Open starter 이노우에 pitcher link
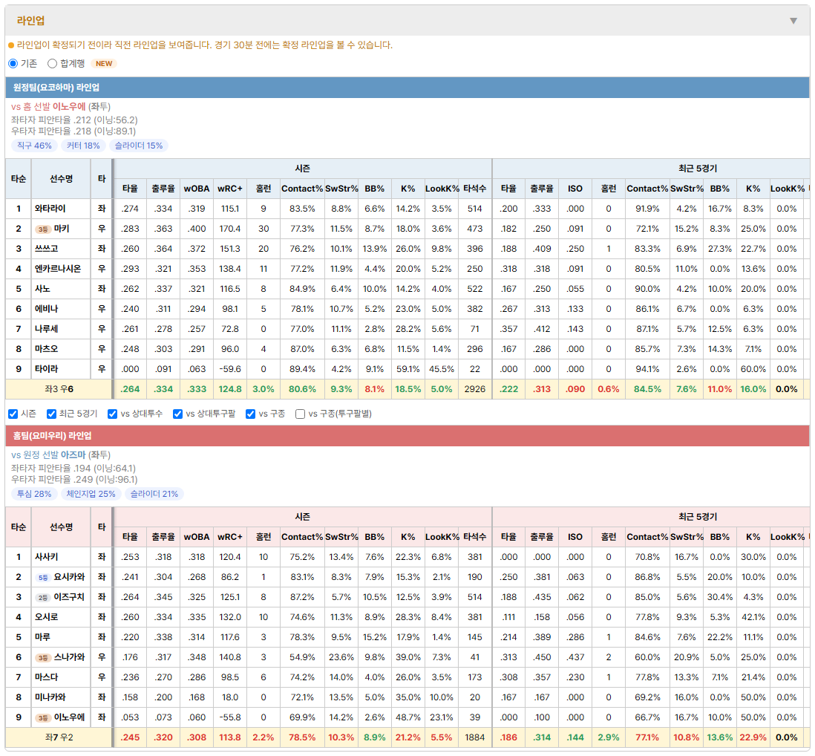 69,107
